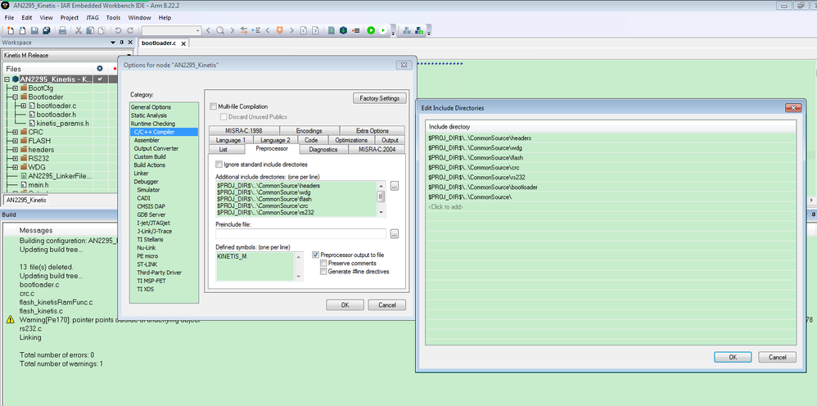Click the Toggle Bookmark orange icon
The height and width of the screenshot is (406, 817).
click(280, 31)
